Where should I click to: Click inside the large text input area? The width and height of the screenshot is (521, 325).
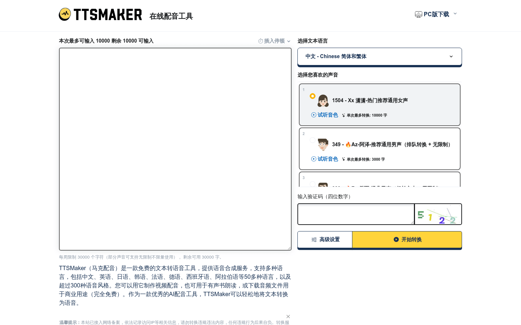[x=175, y=149]
